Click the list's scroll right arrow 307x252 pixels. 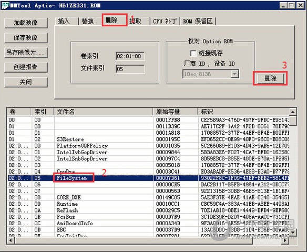285,240
